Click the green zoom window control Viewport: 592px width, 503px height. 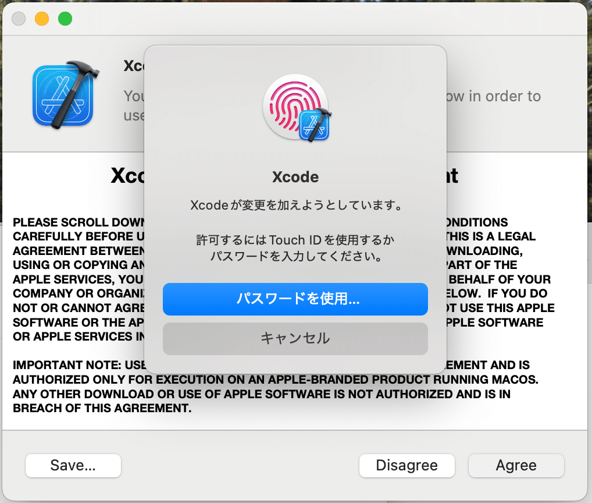click(65, 18)
